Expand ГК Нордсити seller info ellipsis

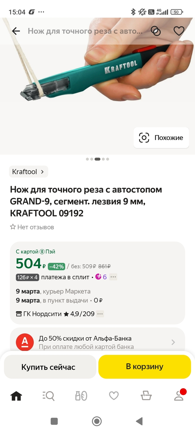tap(100, 314)
